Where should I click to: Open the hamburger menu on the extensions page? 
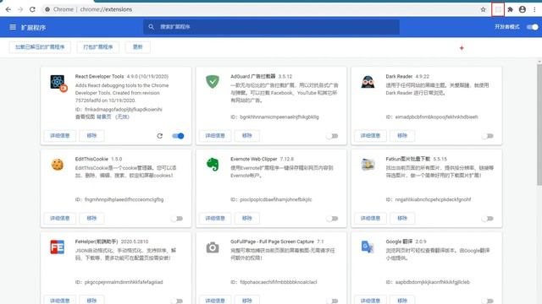(13, 27)
